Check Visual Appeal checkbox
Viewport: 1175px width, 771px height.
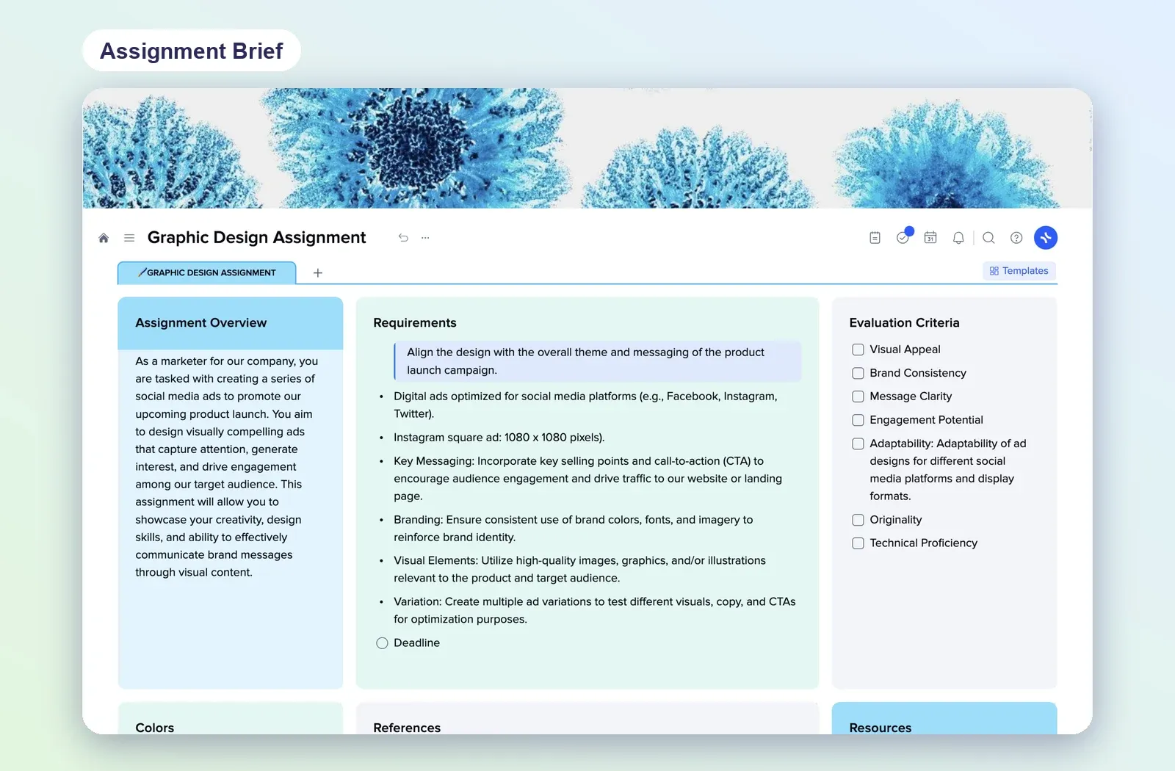pos(858,350)
